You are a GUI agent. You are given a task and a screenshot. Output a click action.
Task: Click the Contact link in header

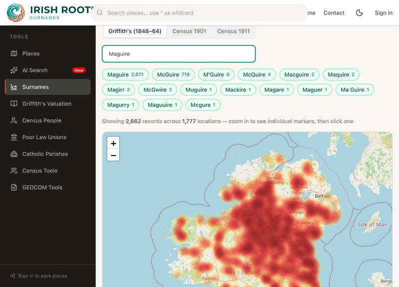tap(334, 13)
